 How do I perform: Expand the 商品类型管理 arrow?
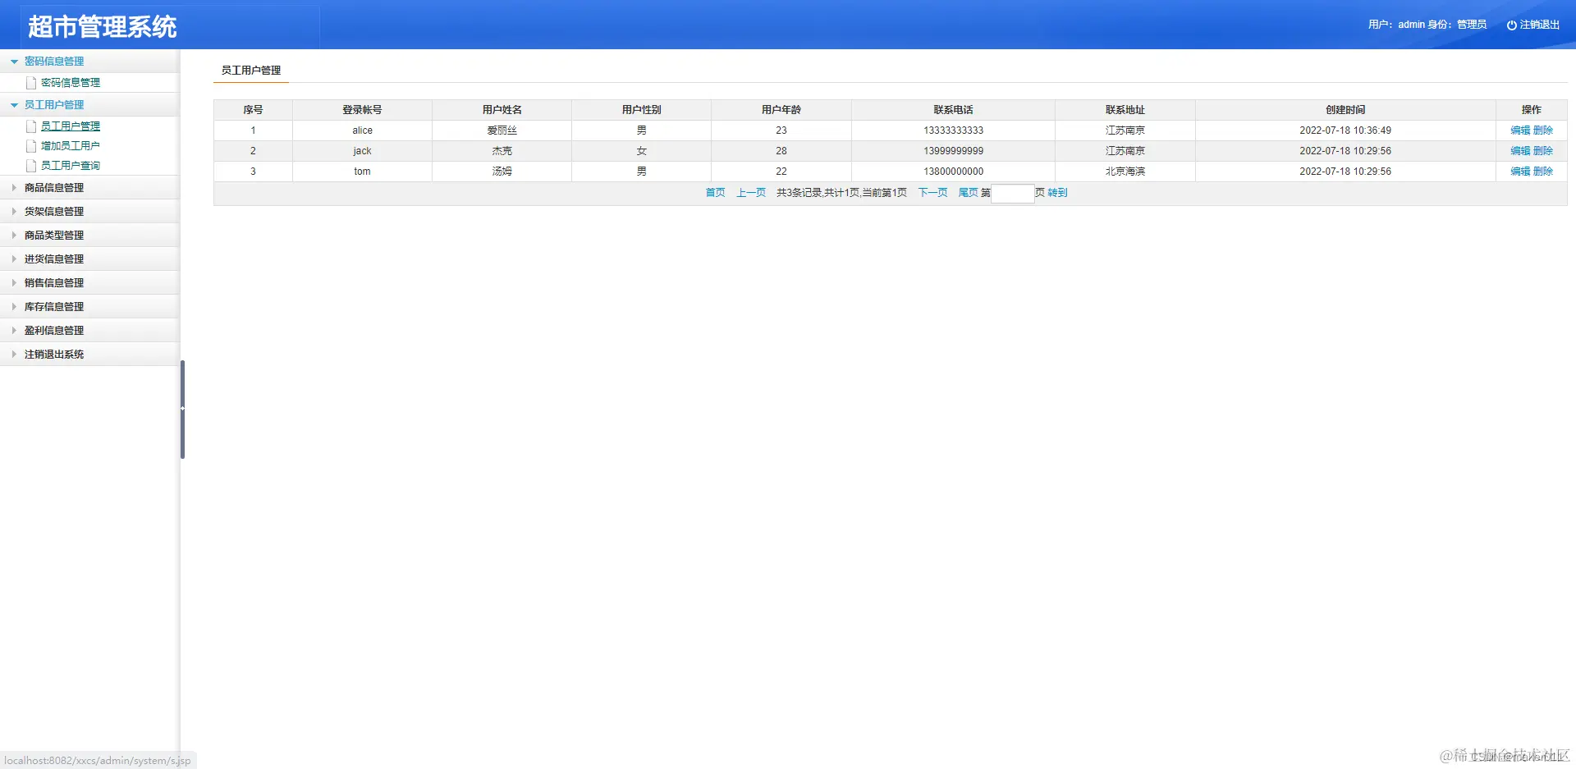[14, 236]
